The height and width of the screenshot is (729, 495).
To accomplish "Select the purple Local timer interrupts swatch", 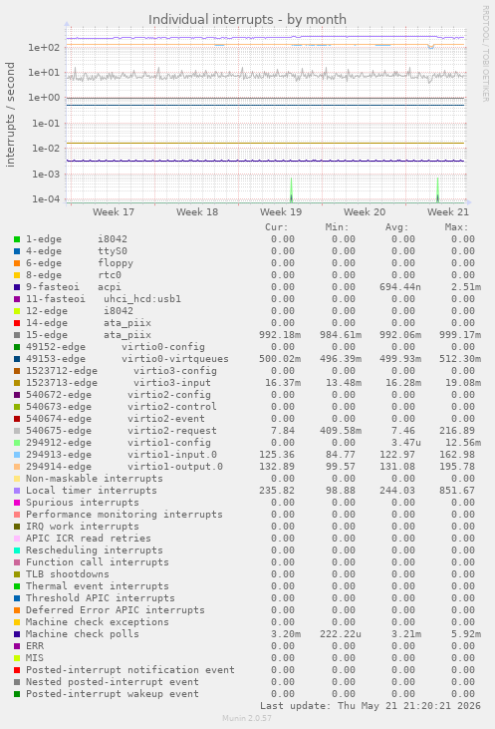I will 17,491.
